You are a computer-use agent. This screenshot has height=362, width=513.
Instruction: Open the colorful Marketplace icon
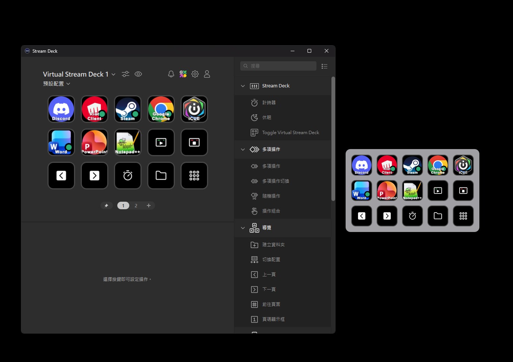[x=183, y=74]
